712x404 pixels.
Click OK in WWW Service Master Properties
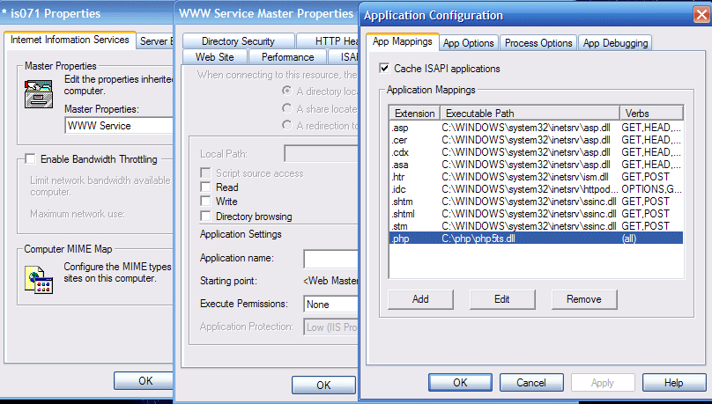323,385
